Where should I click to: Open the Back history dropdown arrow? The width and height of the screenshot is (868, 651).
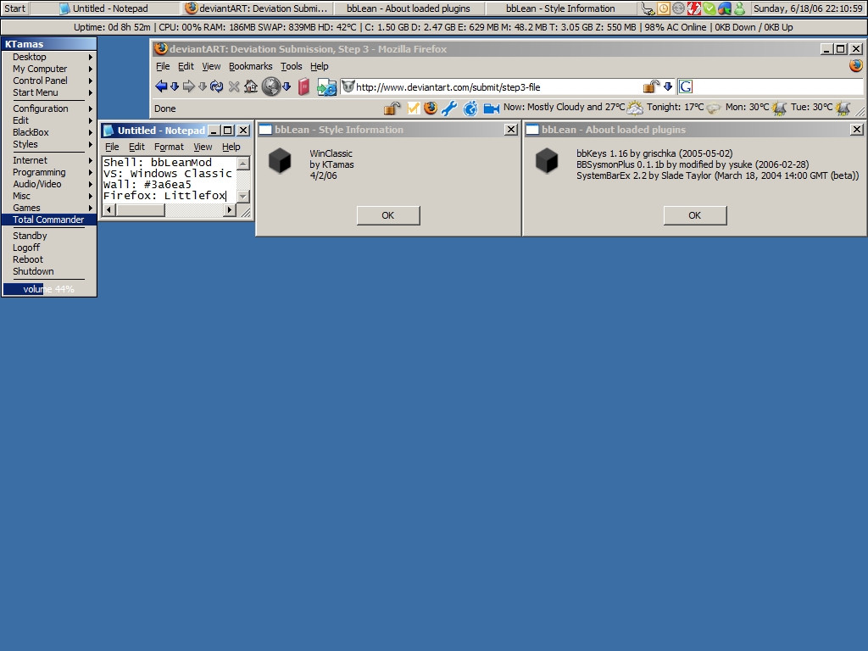pyautogui.click(x=175, y=86)
